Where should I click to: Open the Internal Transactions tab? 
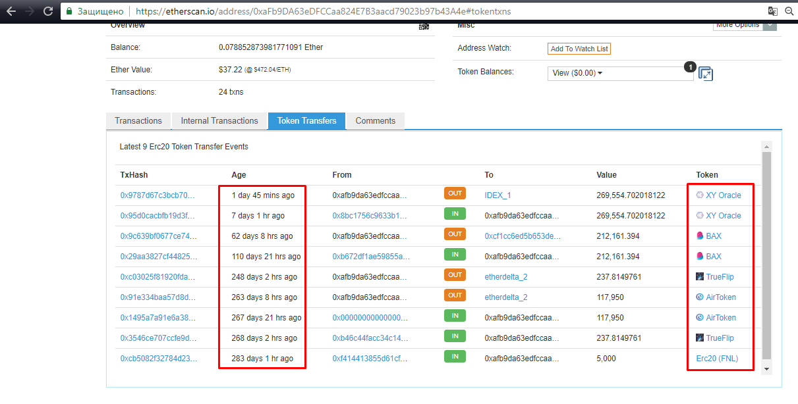(219, 121)
